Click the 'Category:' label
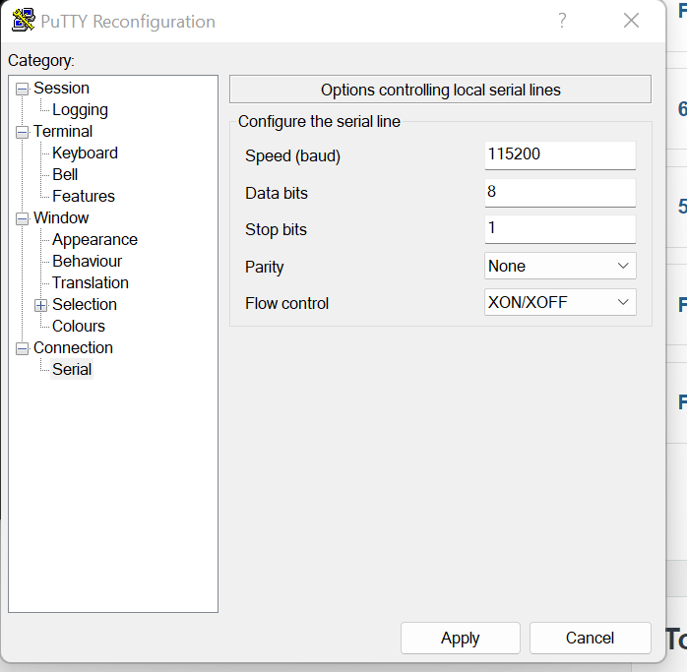Viewport: 687px width, 672px height. (41, 60)
